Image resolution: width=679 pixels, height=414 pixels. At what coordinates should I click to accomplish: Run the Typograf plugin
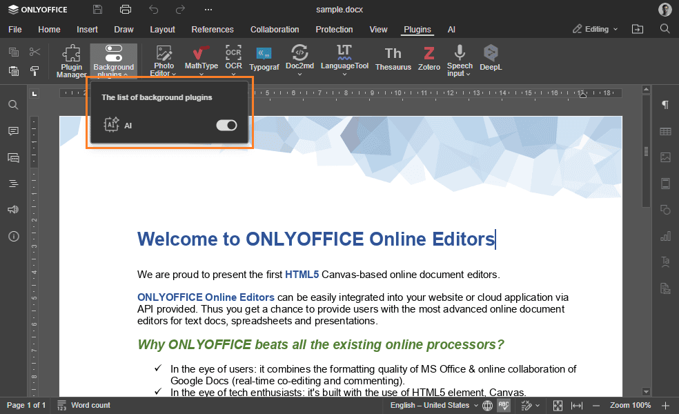[x=264, y=59]
